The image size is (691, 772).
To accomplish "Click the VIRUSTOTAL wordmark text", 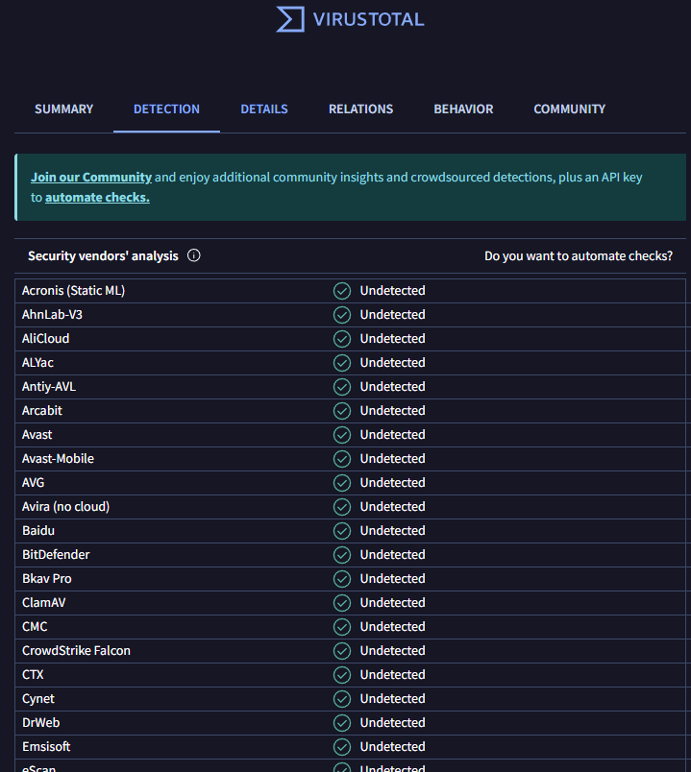I will pos(369,20).
